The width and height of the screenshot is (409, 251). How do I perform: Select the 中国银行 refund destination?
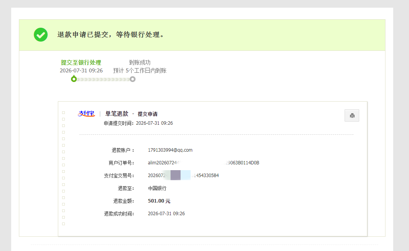point(157,188)
